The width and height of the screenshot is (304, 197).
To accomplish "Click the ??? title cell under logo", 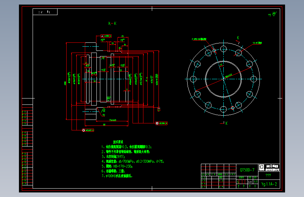I will point(268,176).
